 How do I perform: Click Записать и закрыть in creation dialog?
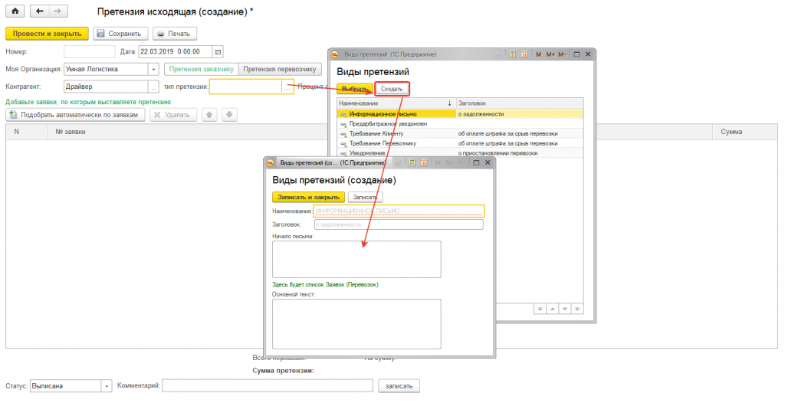click(308, 197)
